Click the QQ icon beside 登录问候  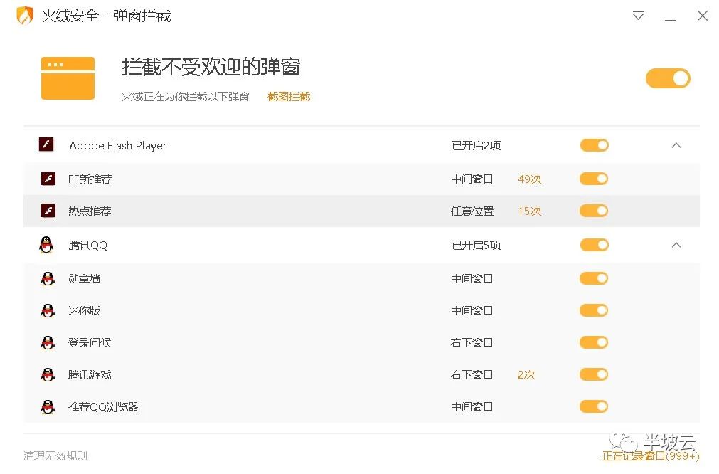click(48, 343)
